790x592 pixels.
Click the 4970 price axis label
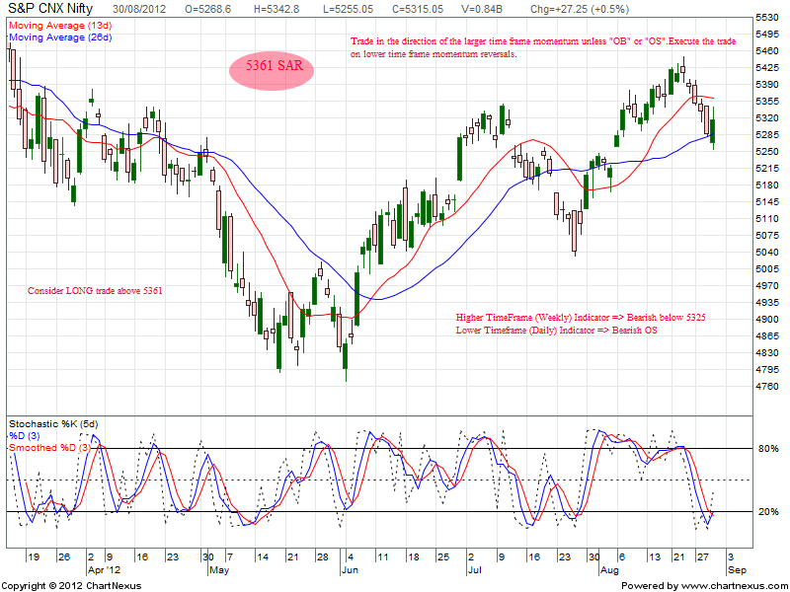coord(767,285)
